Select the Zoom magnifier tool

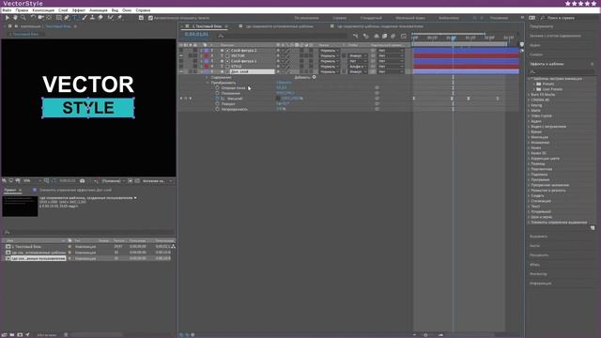pos(23,18)
